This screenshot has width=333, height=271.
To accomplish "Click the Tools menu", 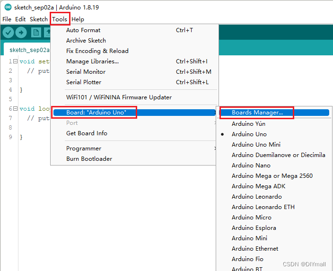I will click(x=60, y=19).
